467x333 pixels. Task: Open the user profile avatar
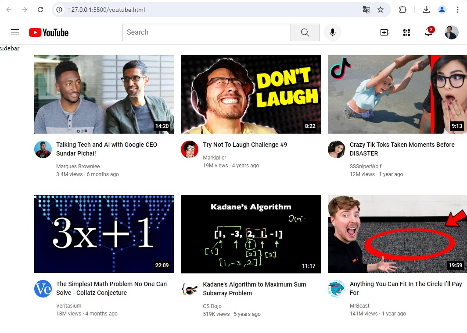(x=452, y=32)
